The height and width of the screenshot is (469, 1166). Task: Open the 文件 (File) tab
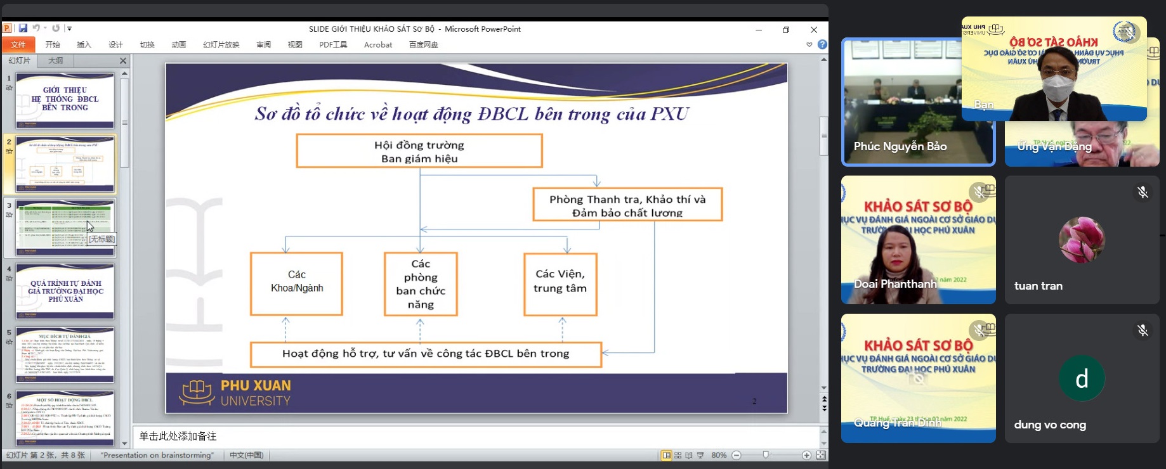pos(18,44)
